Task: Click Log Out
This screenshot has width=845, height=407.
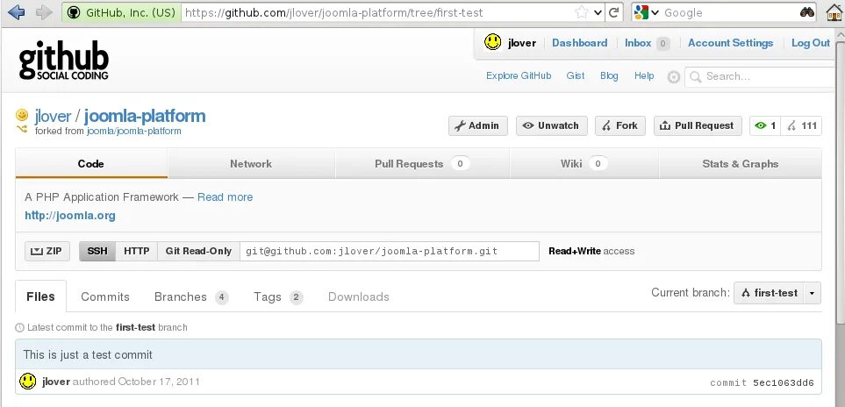Action: (x=811, y=43)
